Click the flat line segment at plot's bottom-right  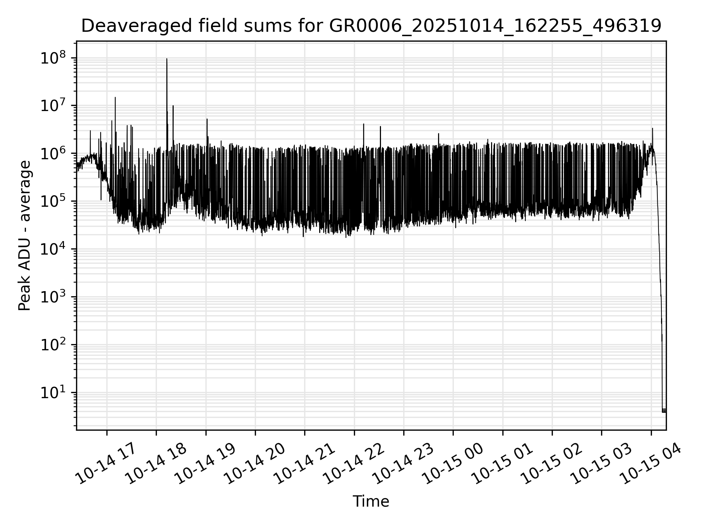[664, 412]
